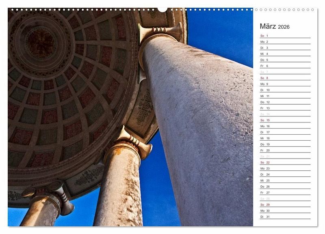
Task: Select the 'So 29' date row
Action: tap(285, 205)
